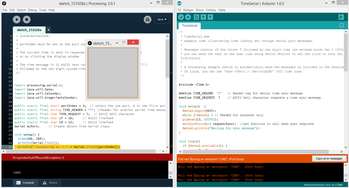Close the small sketch_15 run window
349x188 pixels.
[x=133, y=42]
